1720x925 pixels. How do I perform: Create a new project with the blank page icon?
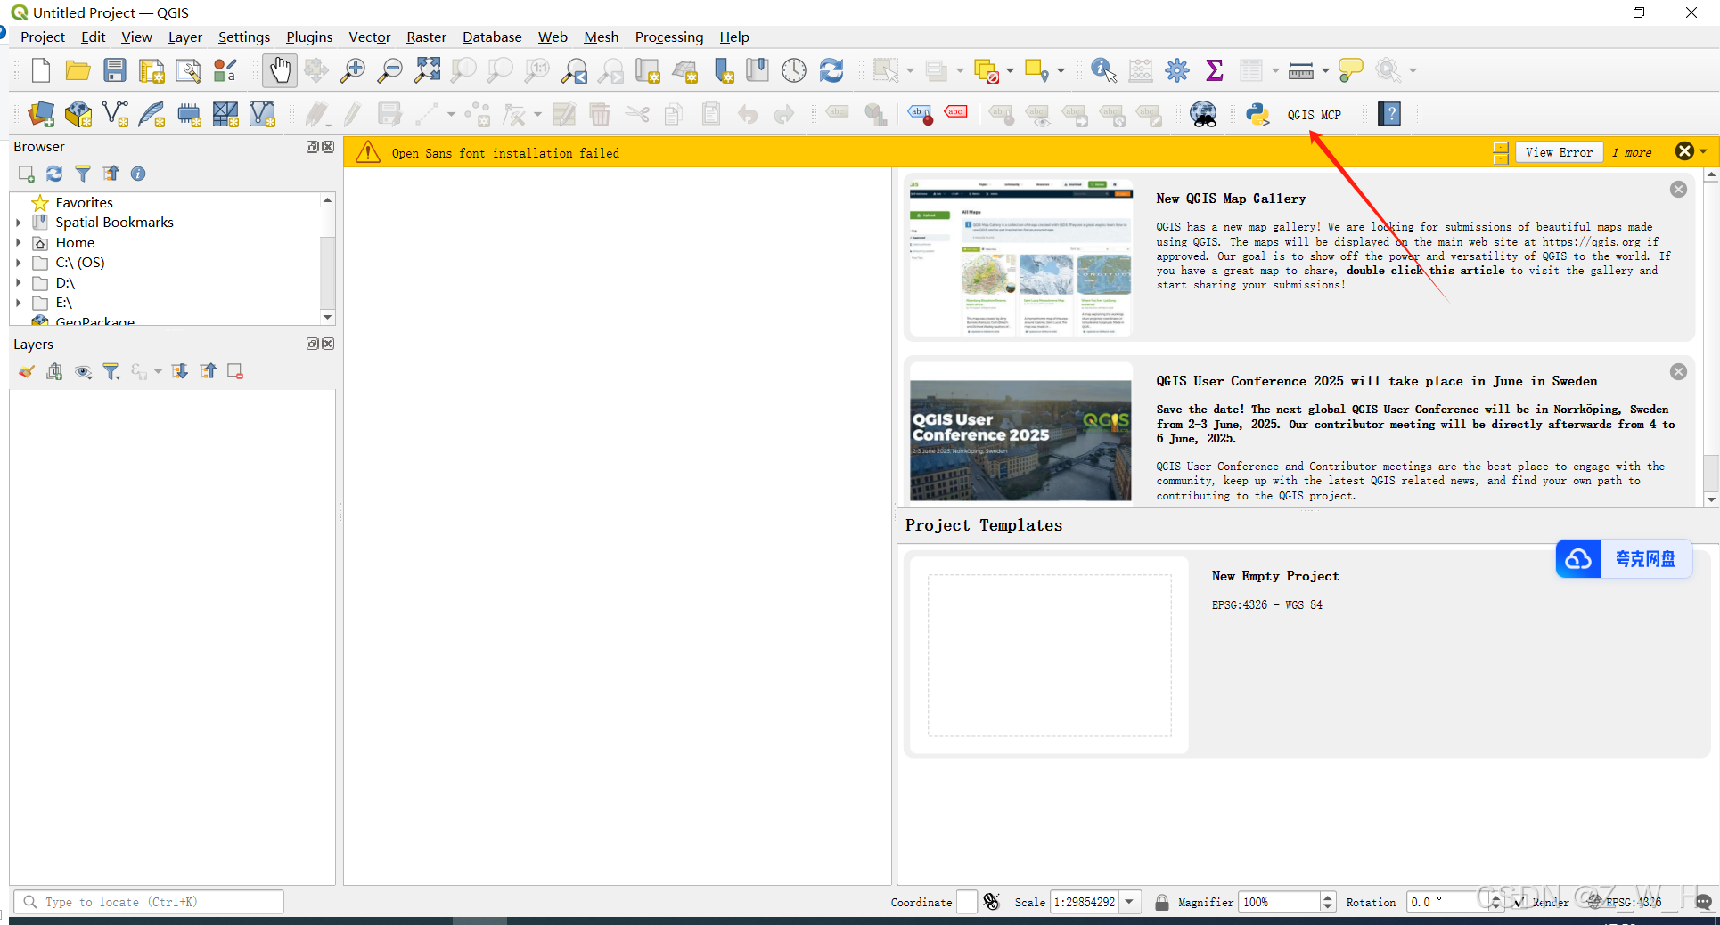pos(41,70)
